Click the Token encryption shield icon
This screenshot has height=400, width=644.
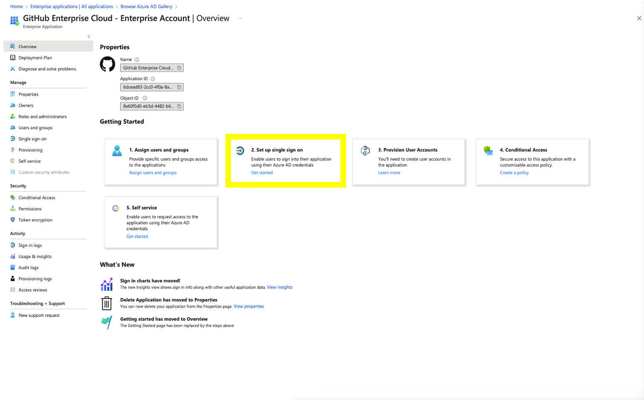click(x=13, y=220)
